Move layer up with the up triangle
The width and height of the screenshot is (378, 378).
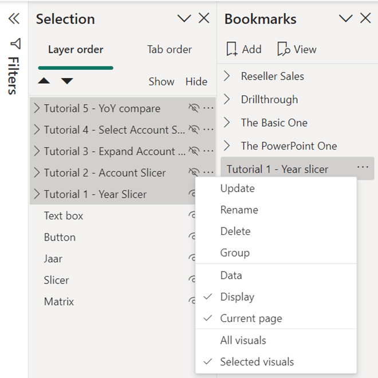pos(44,81)
